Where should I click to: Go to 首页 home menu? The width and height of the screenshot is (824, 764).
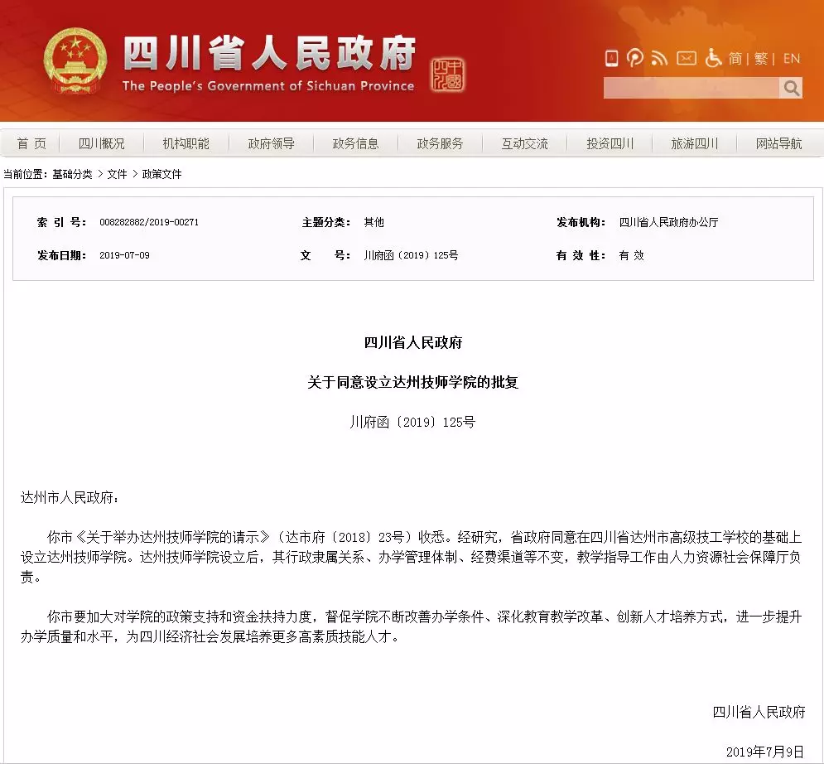coord(31,143)
